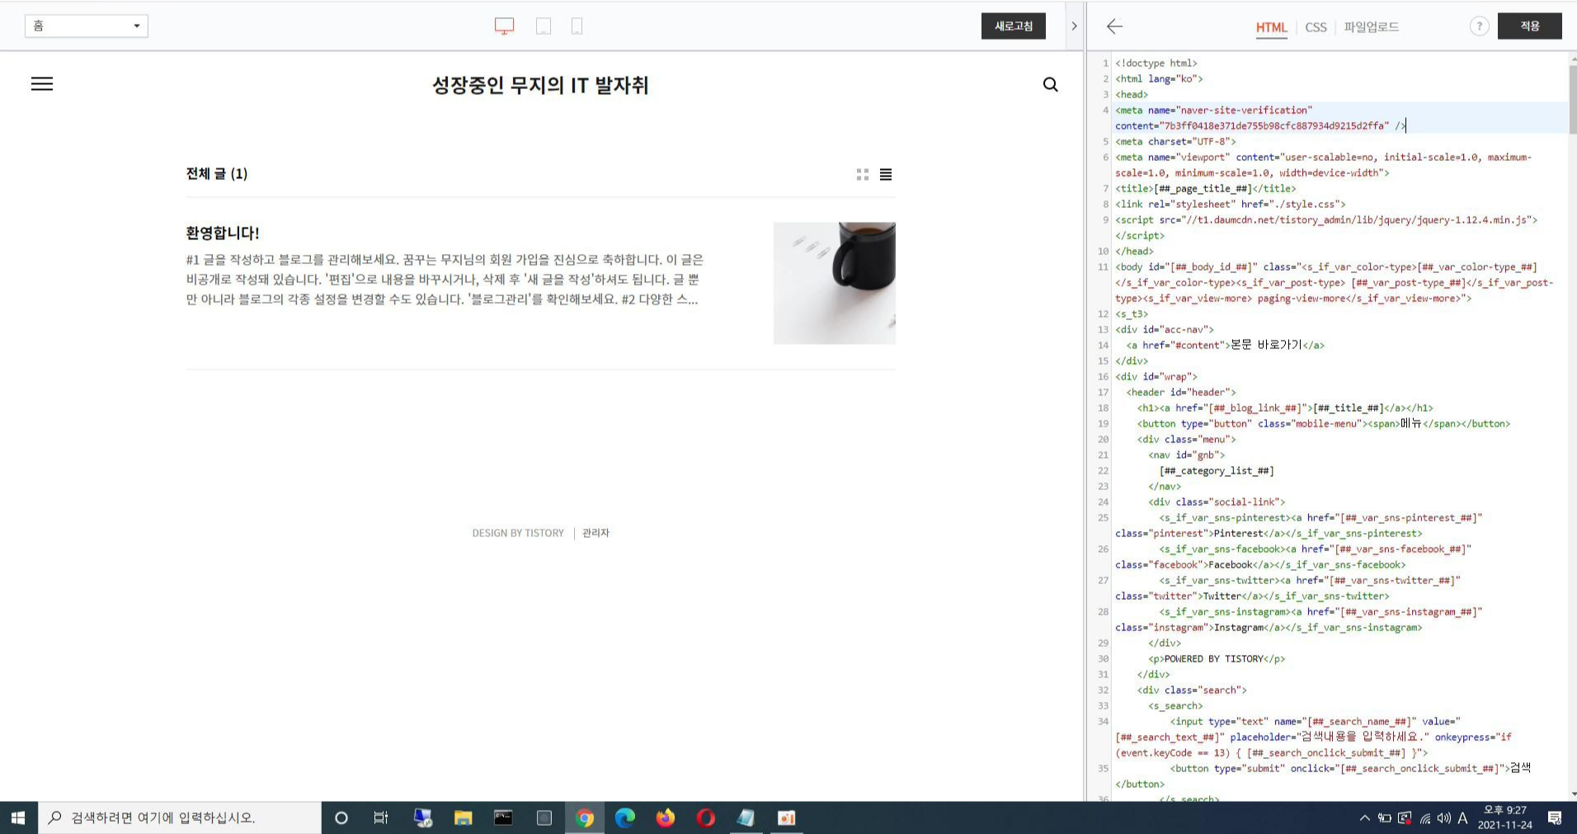This screenshot has height=834, width=1577.
Task: Switch to tablet preview mode
Action: (544, 26)
